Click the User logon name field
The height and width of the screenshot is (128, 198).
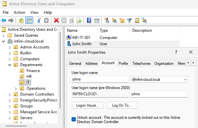(100, 79)
